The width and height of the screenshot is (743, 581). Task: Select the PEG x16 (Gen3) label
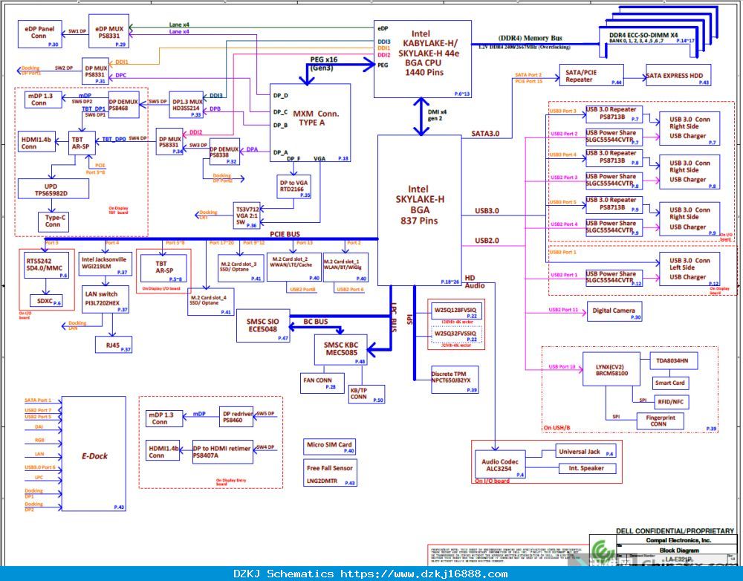pos(324,63)
